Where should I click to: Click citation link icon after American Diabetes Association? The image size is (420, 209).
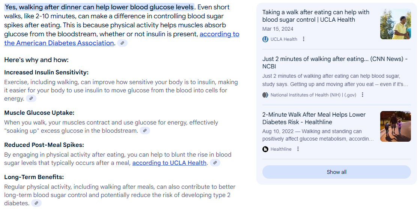pyautogui.click(x=122, y=43)
